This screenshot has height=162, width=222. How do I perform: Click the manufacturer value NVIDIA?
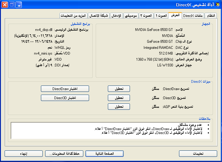[167, 35]
